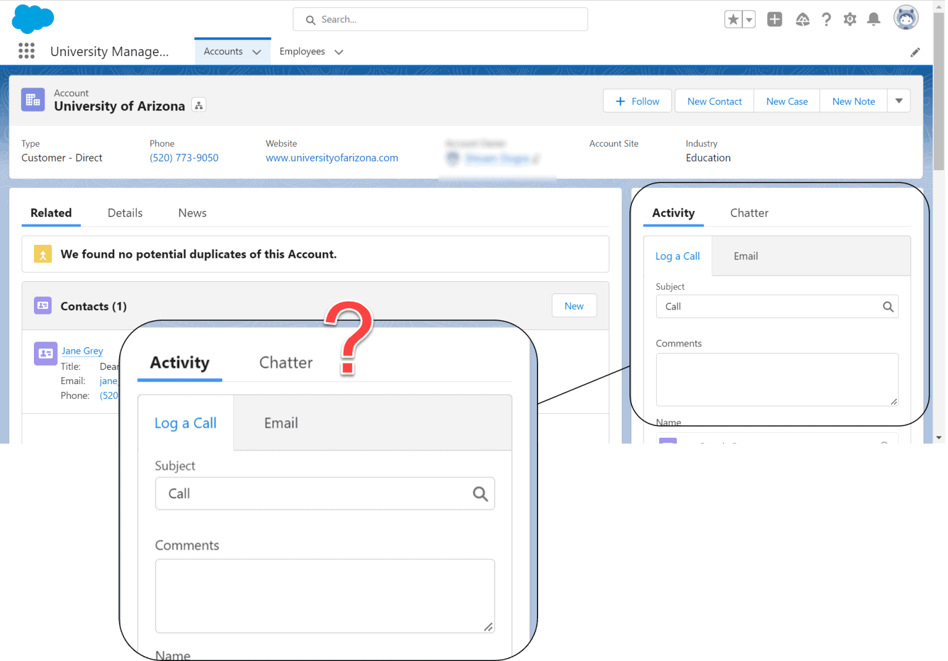This screenshot has height=661, width=948.
Task: Open the Global Actions plus icon
Action: point(775,20)
